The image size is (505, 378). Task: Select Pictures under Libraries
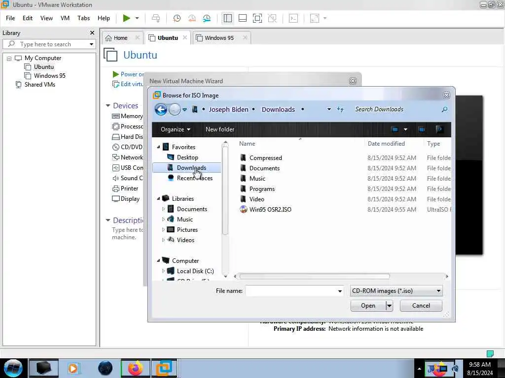click(x=187, y=230)
